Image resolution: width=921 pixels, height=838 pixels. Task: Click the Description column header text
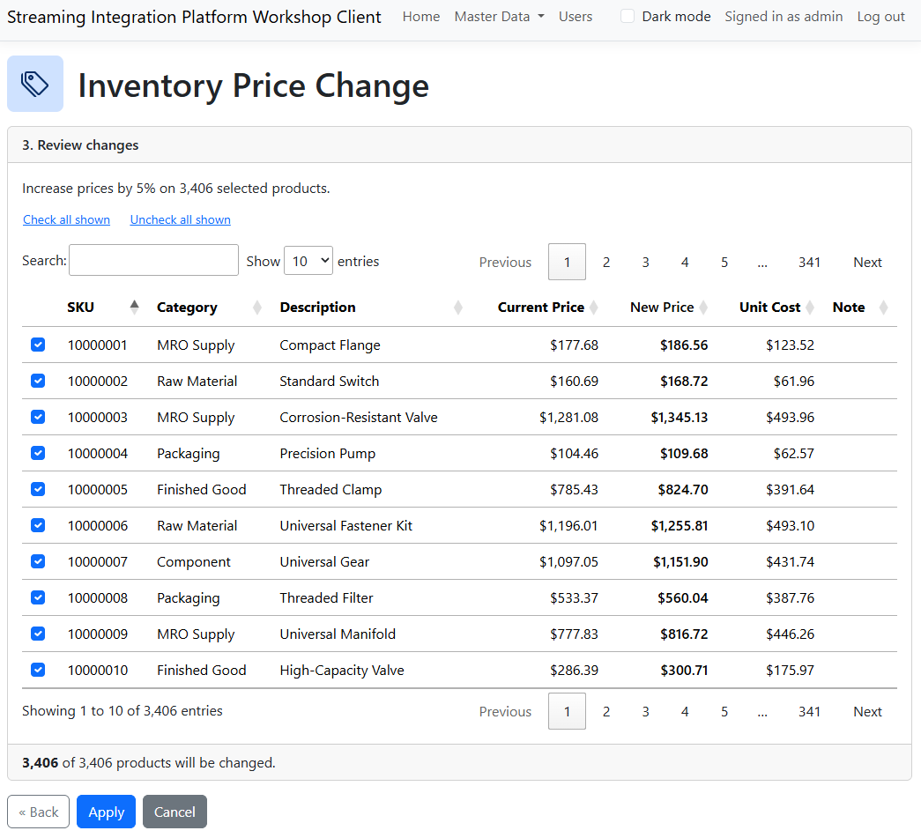pyautogui.click(x=318, y=308)
